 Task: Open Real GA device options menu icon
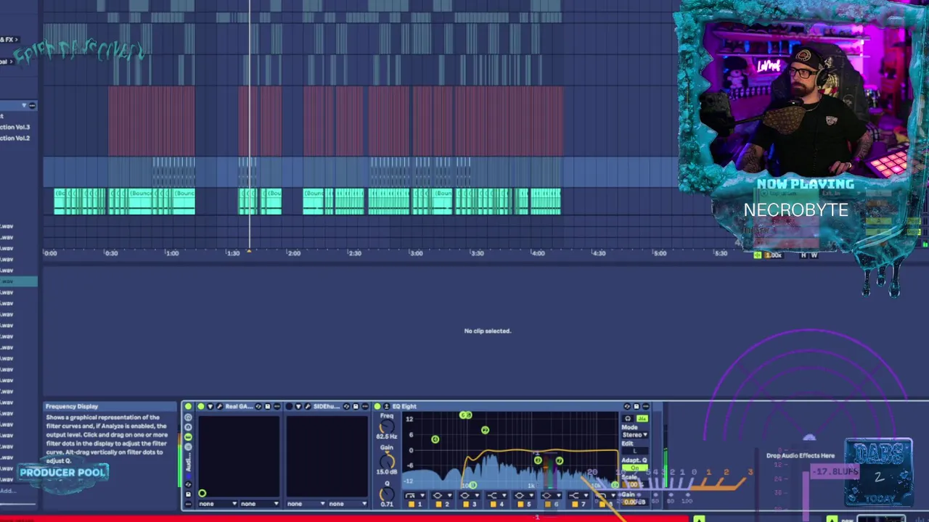coord(277,407)
